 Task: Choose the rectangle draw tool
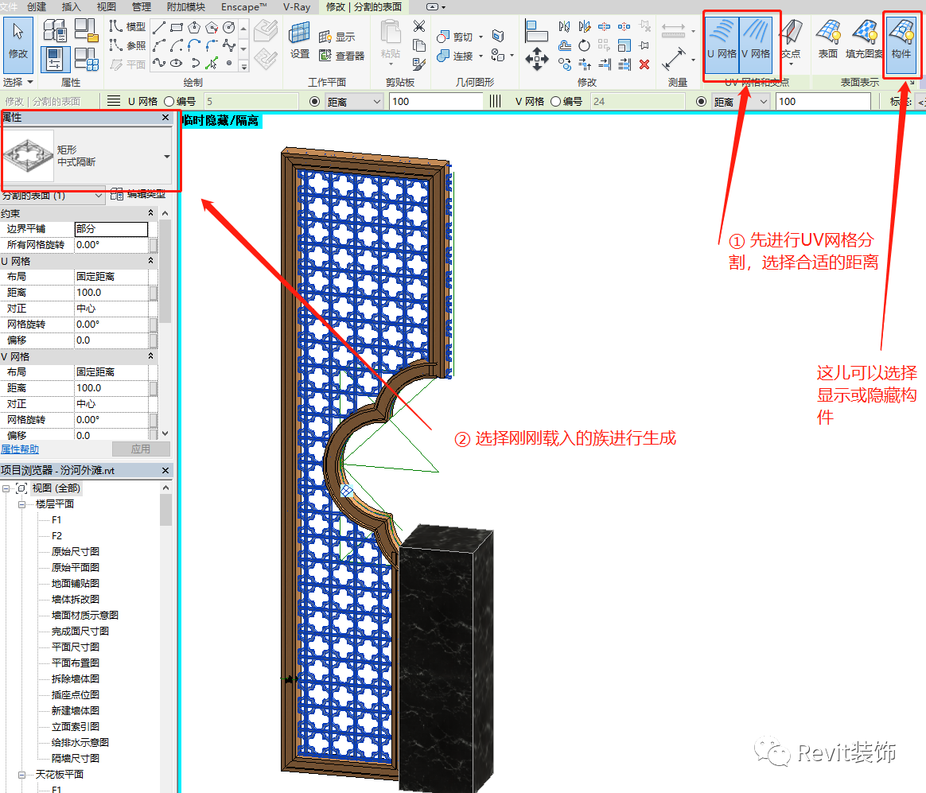coord(176,27)
